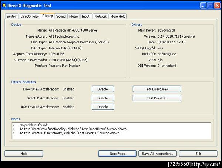Click the DirectX title bar icon

(x=4, y=6)
